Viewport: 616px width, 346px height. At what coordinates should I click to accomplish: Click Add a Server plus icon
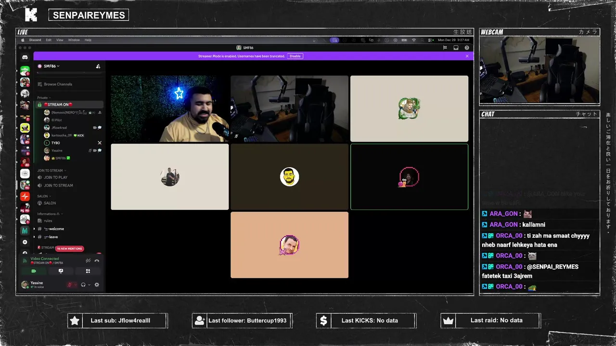coord(25,242)
